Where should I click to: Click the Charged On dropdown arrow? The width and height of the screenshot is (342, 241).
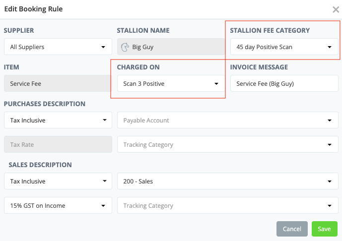coord(216,84)
